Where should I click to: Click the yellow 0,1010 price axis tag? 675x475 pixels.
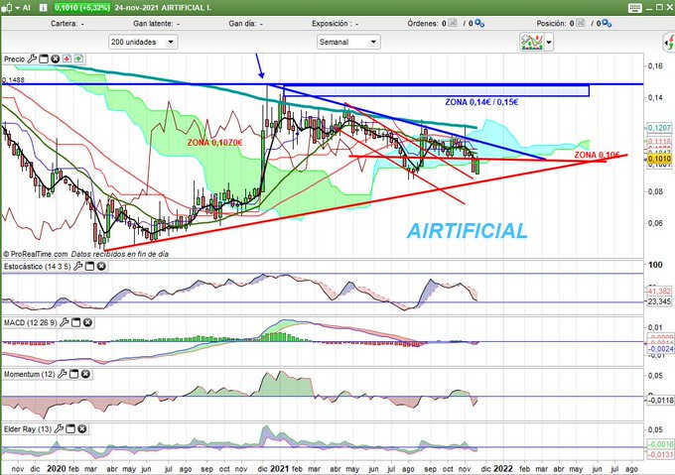(659, 159)
